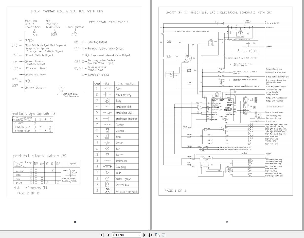Click the 'Seat Switch Signal' label at terminal 050

[40, 55]
